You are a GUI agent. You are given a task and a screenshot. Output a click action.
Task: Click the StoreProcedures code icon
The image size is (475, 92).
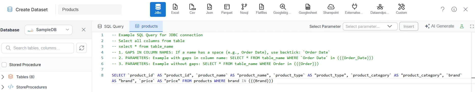point(10,87)
